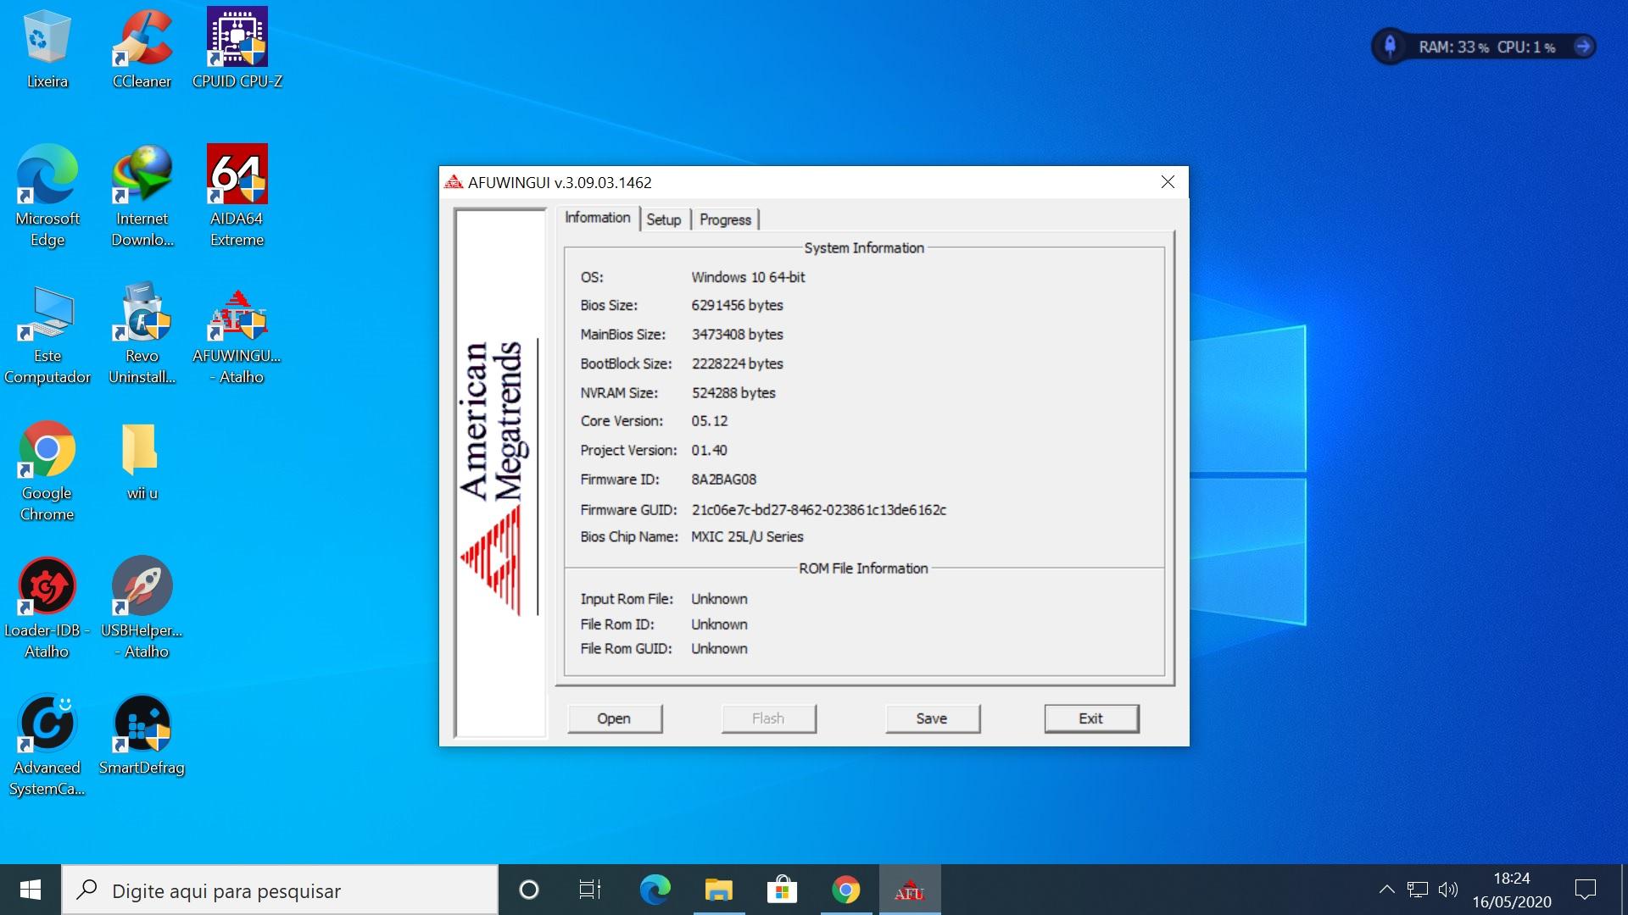
Task: Select Microsoft Edge desktop icon
Action: click(x=47, y=197)
